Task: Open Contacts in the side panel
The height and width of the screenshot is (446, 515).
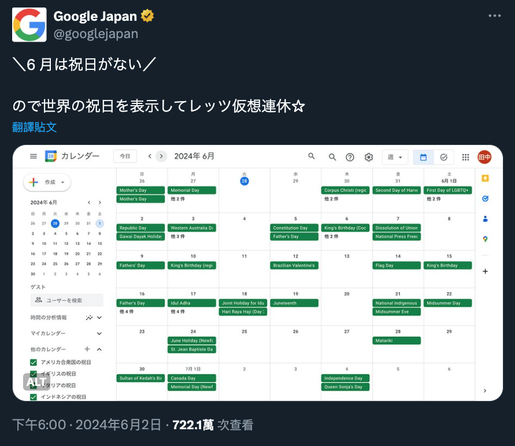Action: click(x=485, y=219)
